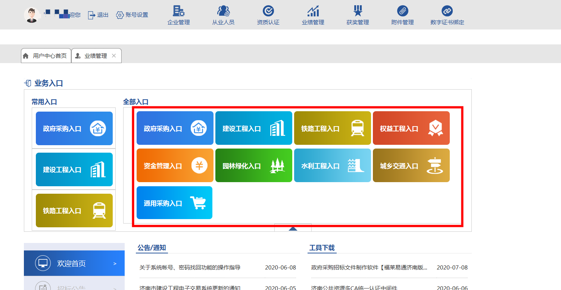Open the 政府采购招标文件制作软件 tool download link
The image size is (561, 290).
coord(369,268)
